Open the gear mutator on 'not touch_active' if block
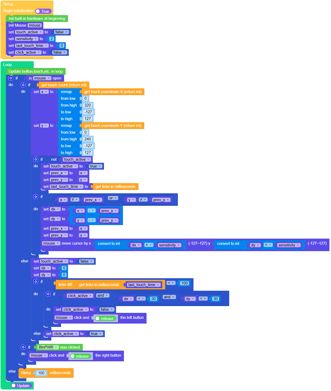Screen dimensions: 331x391 36,159
